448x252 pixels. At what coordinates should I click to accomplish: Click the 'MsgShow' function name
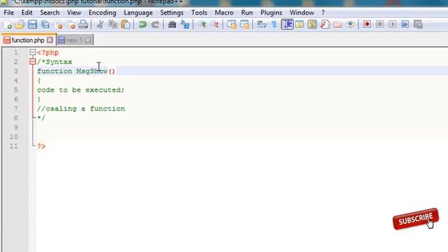(92, 71)
